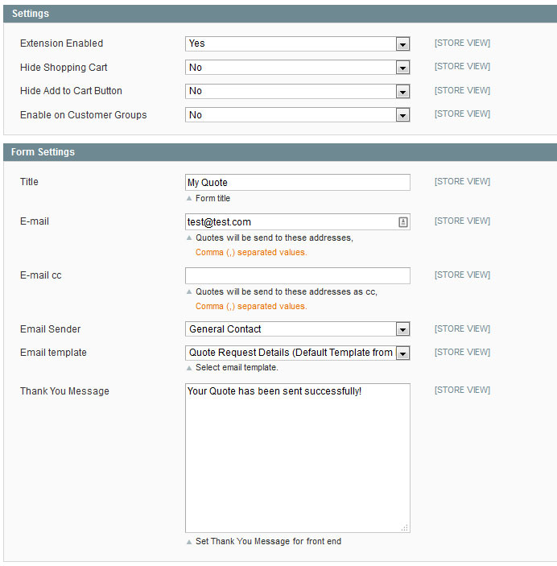Click 'Set Thank You Message for front end' hint

(268, 541)
